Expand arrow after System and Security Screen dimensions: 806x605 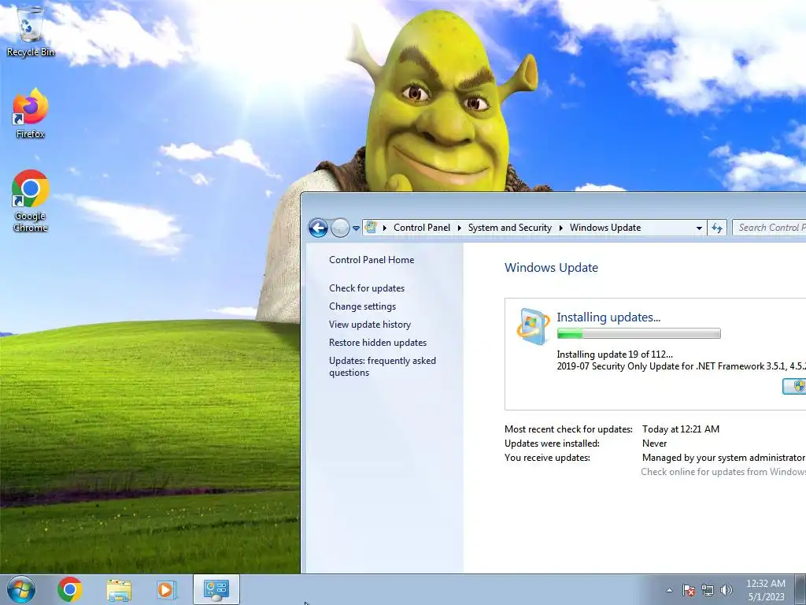click(560, 228)
